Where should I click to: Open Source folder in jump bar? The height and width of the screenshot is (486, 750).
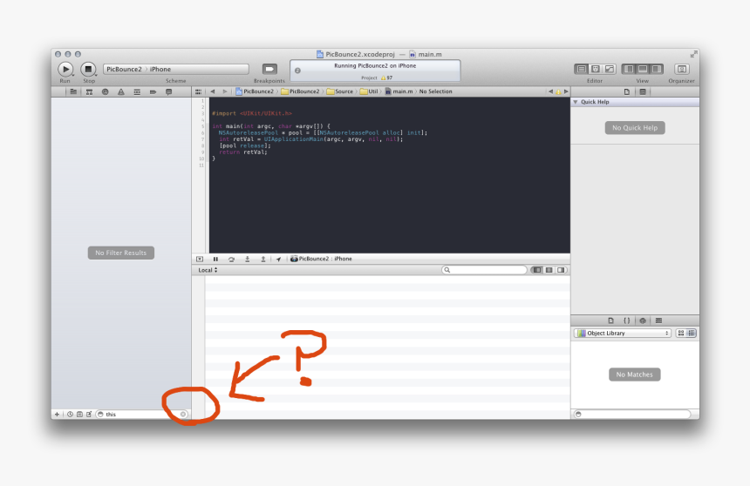click(x=340, y=91)
